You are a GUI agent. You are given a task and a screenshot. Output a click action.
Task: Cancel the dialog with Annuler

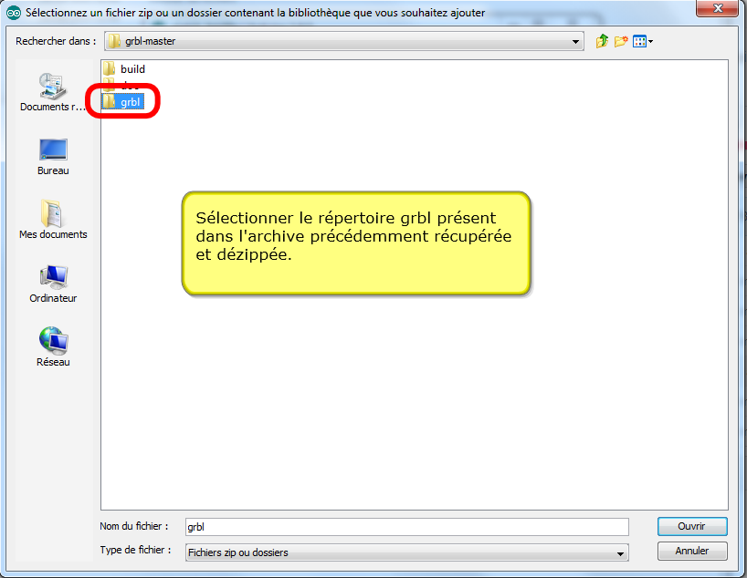click(691, 551)
